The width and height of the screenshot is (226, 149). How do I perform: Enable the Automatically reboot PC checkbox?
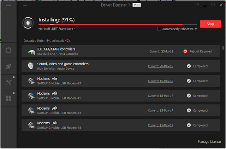pos(159,29)
